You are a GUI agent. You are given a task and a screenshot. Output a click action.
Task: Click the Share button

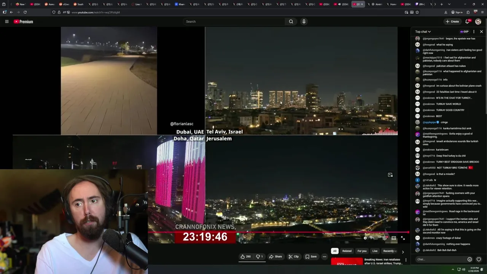tap(275, 256)
